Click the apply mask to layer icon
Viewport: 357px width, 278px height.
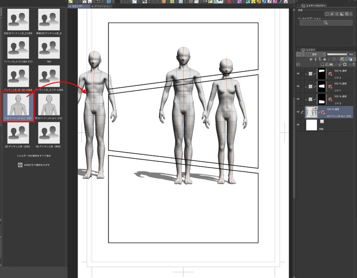350,64
